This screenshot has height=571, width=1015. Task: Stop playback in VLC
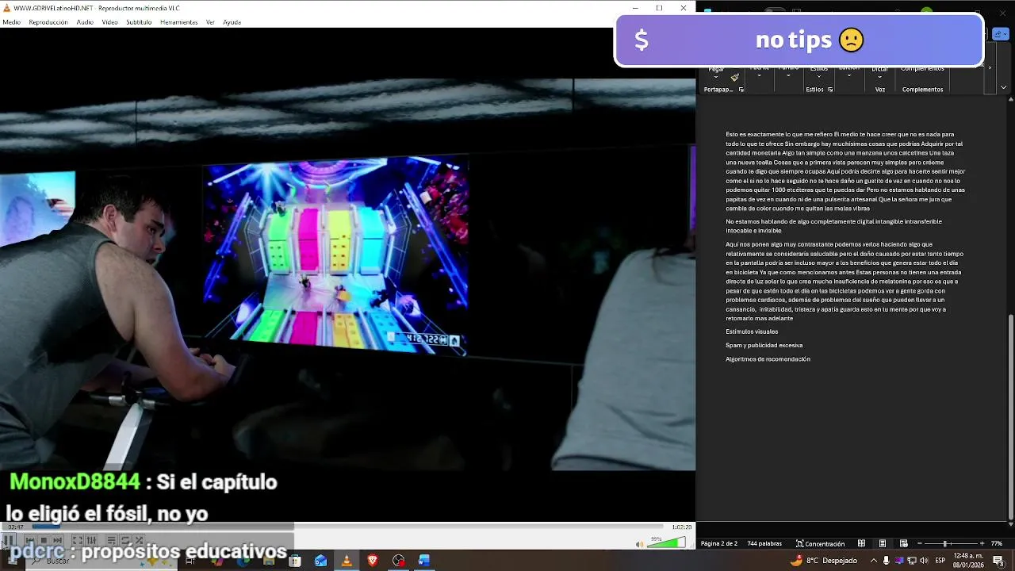click(x=44, y=540)
